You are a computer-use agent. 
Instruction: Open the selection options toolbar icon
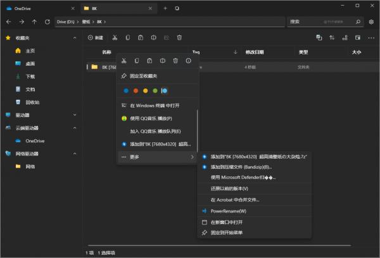pos(319,37)
